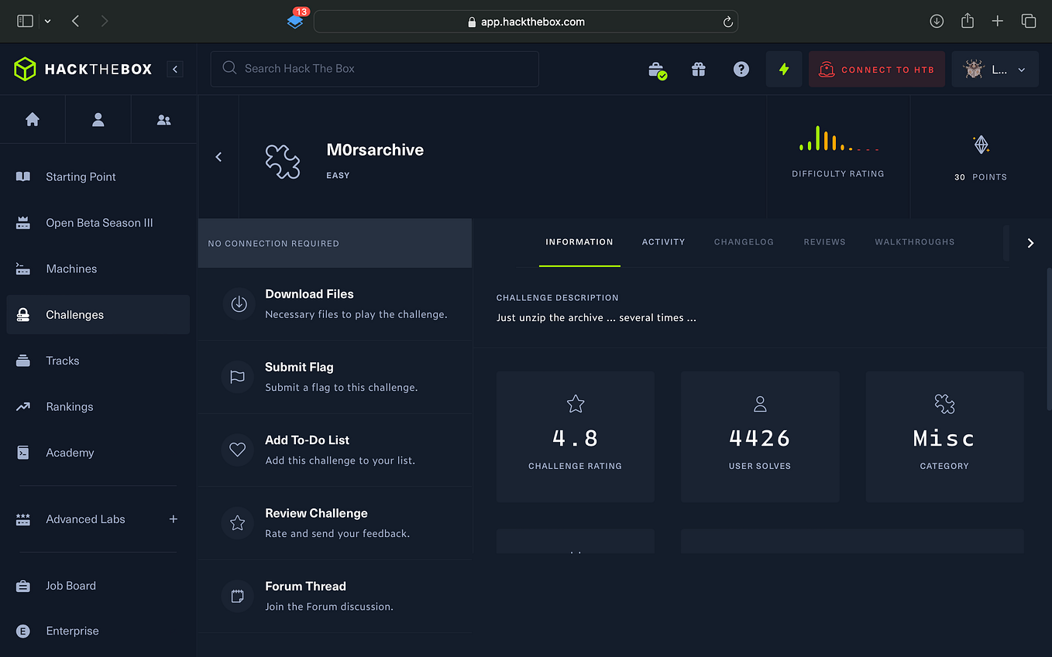The width and height of the screenshot is (1052, 657).
Task: Open the help question mark icon
Action: pyautogui.click(x=741, y=69)
